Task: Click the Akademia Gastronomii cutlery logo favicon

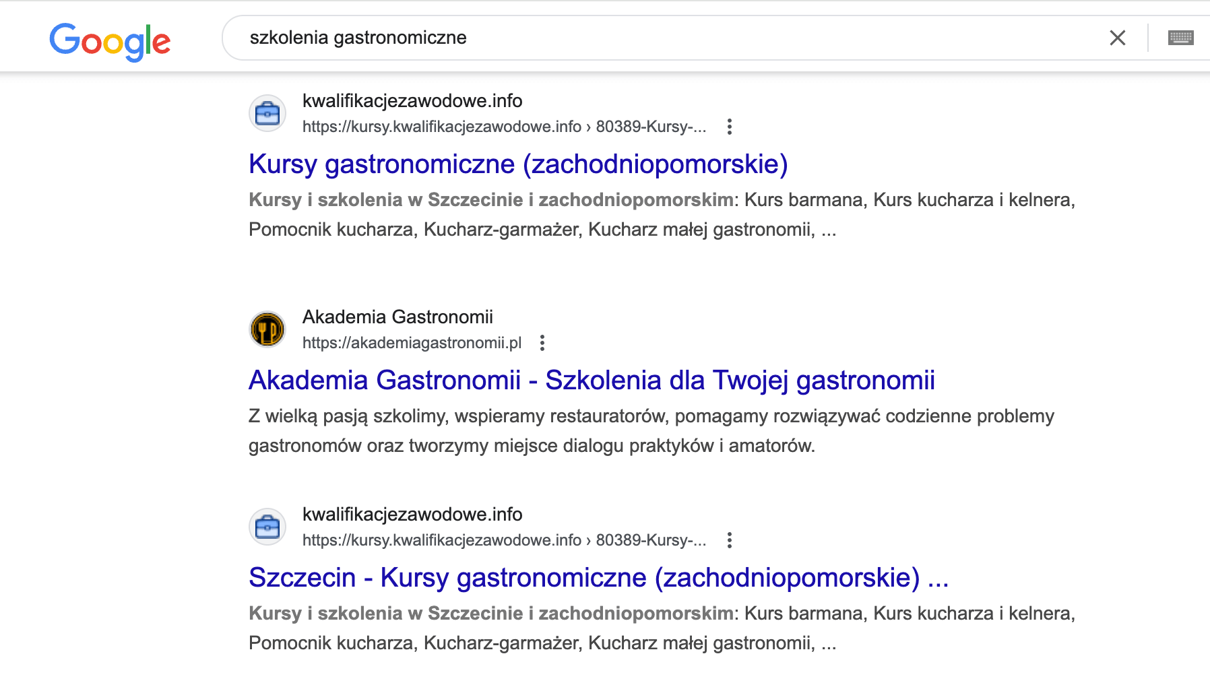Action: pyautogui.click(x=268, y=329)
